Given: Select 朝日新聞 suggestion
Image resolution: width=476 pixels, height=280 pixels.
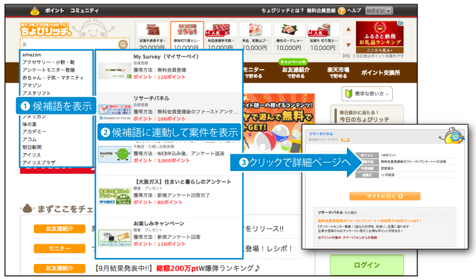Looking at the screenshot, I should pyautogui.click(x=32, y=147).
